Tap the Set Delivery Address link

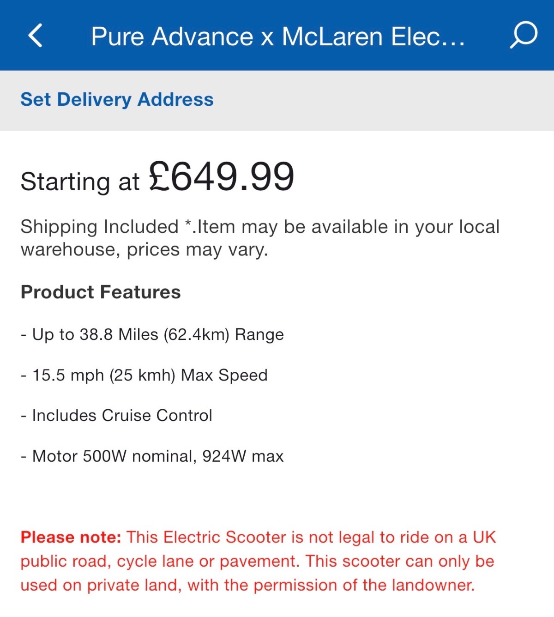(x=117, y=100)
